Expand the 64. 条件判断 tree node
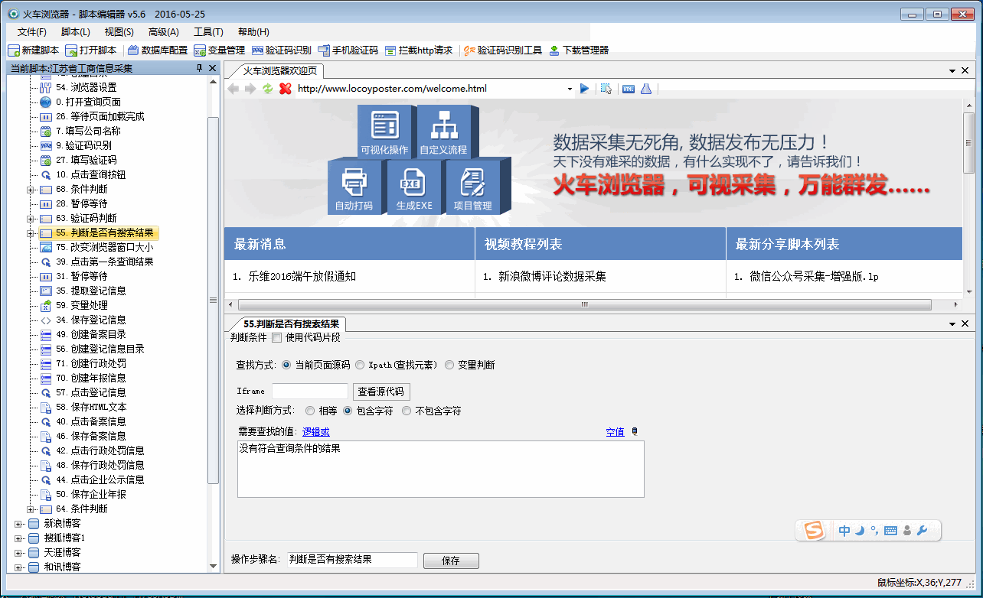 [x=31, y=509]
